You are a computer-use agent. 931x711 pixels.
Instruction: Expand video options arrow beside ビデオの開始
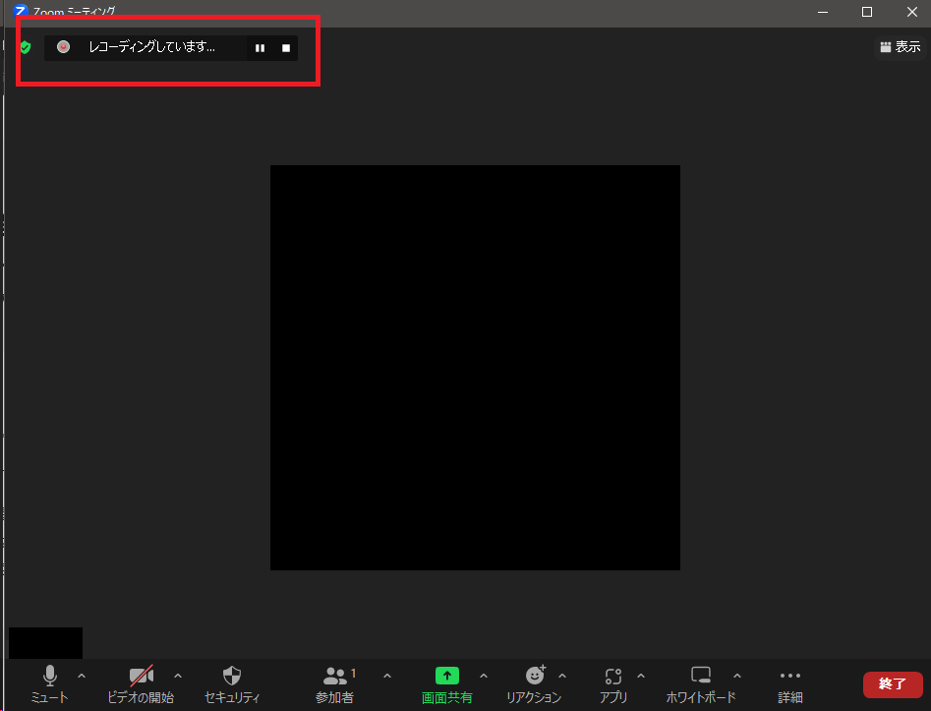click(178, 676)
